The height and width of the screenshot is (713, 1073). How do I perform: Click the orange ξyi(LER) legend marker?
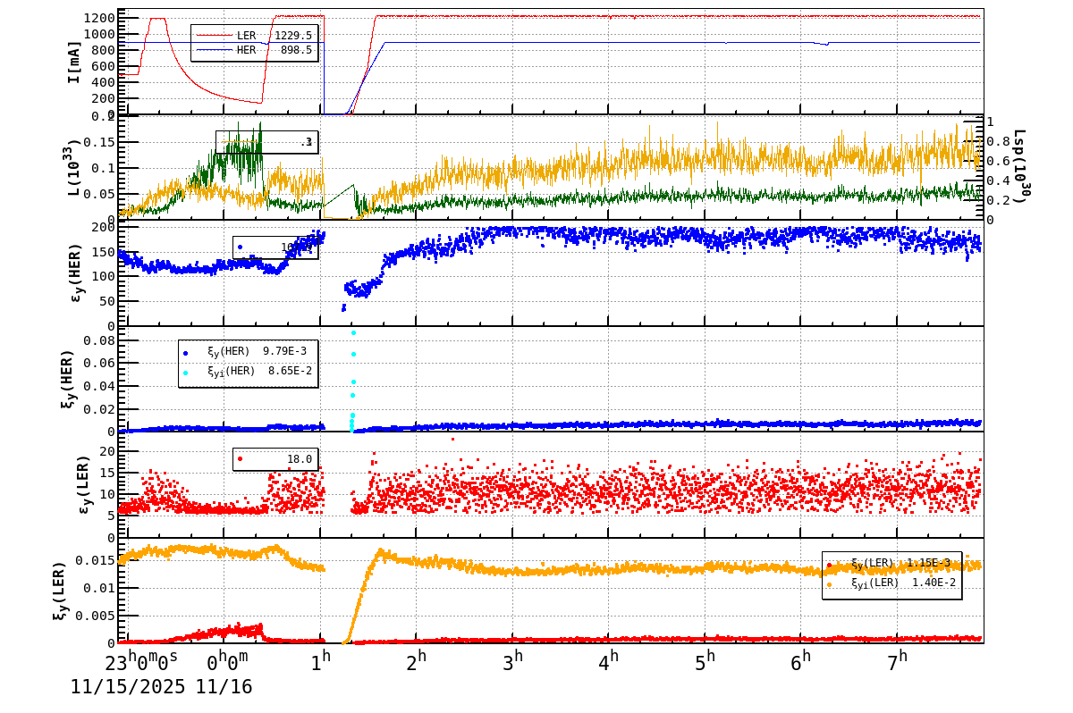click(x=829, y=584)
